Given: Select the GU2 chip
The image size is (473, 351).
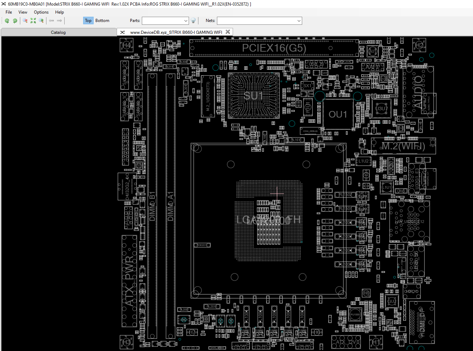Looking at the screenshot, I should pyautogui.click(x=392, y=301).
